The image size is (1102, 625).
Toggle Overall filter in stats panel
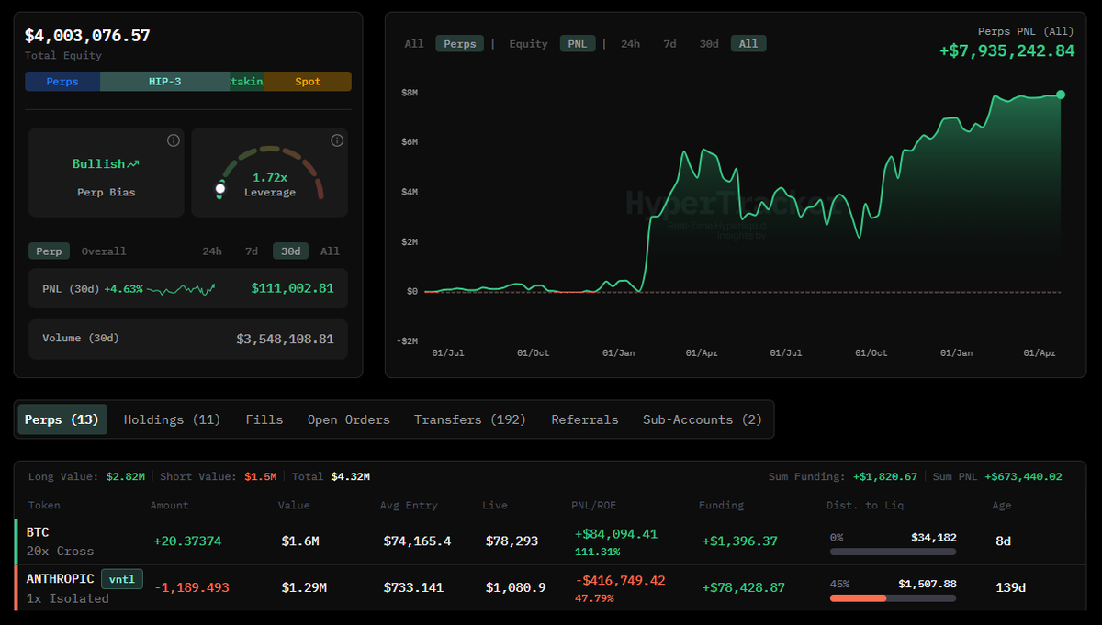104,251
